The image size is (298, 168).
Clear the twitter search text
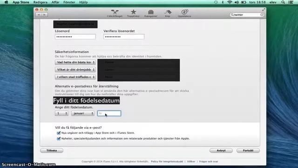262,14
